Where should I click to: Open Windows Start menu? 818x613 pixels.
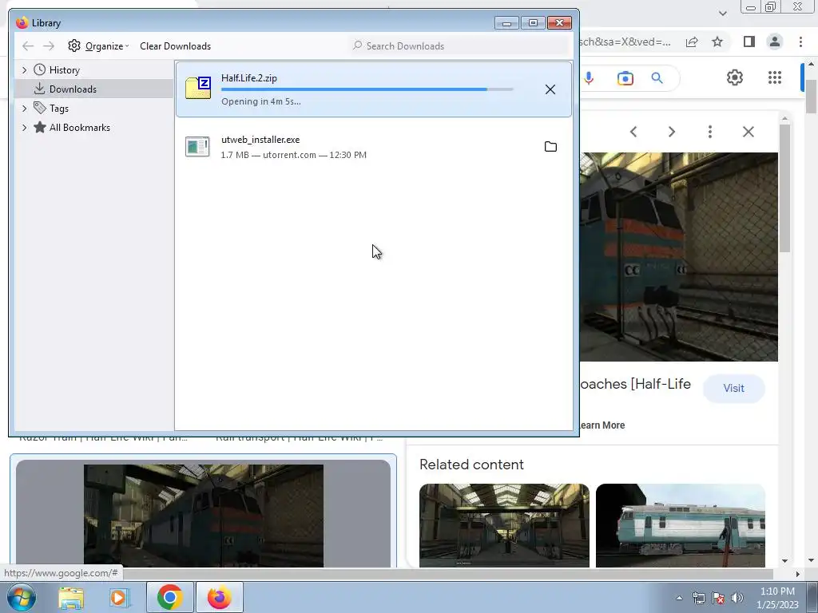click(x=21, y=597)
